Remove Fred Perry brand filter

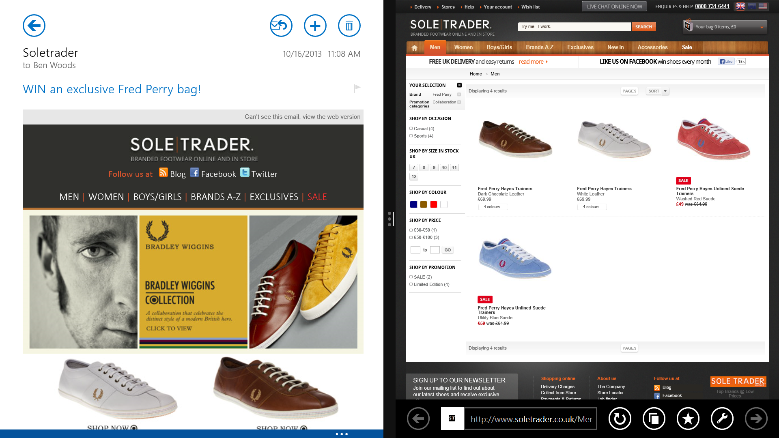click(x=459, y=94)
